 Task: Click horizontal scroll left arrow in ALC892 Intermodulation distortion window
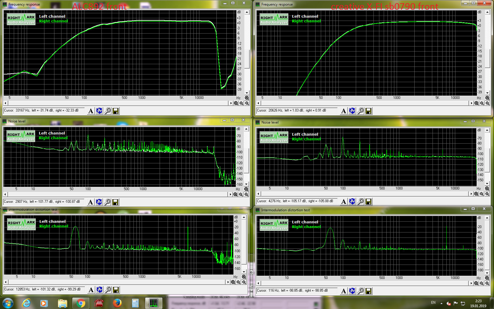pyautogui.click(x=6, y=282)
